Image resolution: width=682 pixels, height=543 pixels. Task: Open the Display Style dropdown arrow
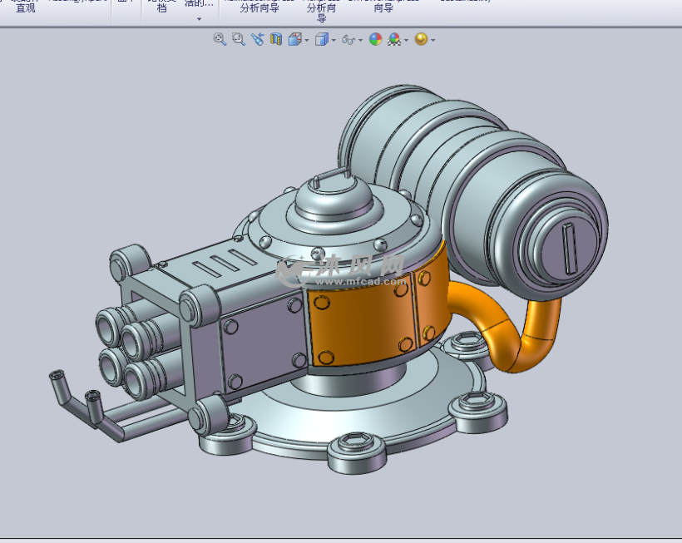tap(332, 39)
